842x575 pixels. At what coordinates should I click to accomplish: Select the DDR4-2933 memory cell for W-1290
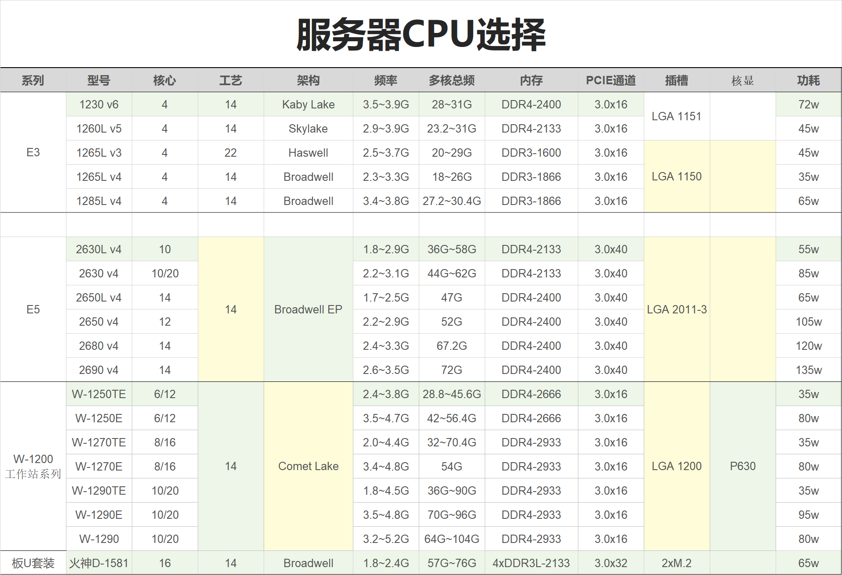coord(531,539)
